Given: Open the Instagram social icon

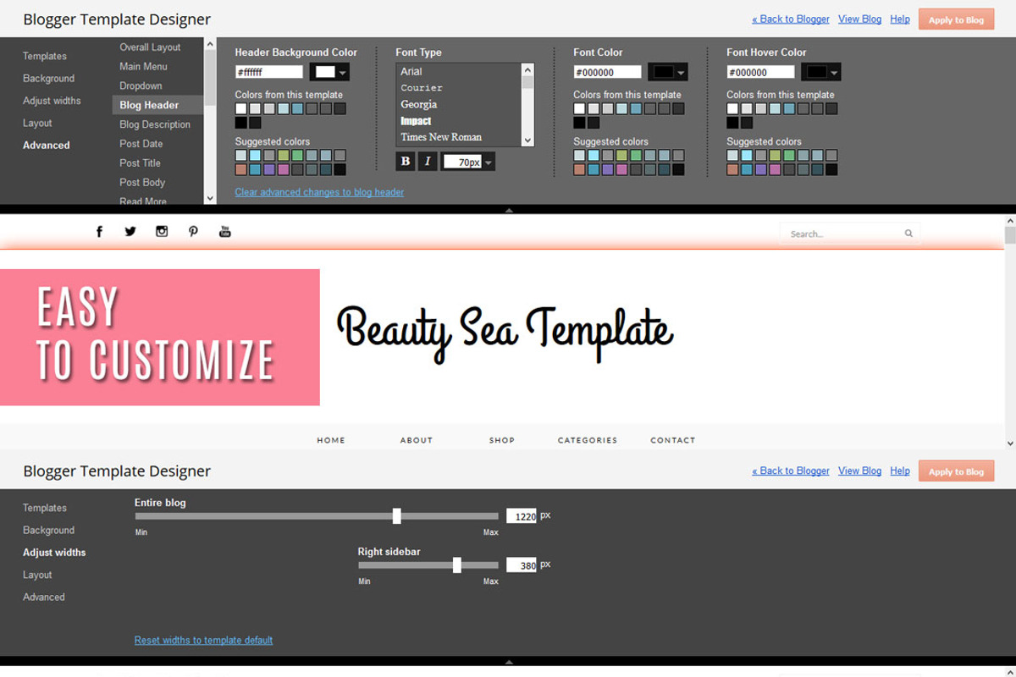Looking at the screenshot, I should point(162,231).
